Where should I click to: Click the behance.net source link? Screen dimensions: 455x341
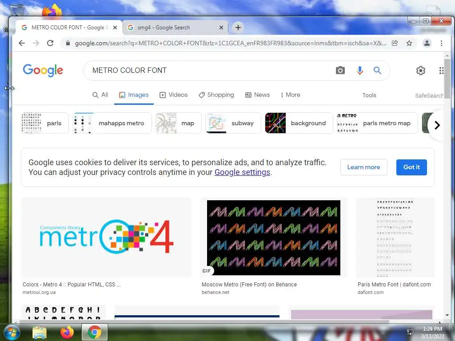tap(216, 292)
